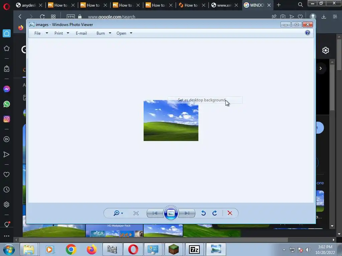Click the Photo Viewer help icon

(x=308, y=33)
